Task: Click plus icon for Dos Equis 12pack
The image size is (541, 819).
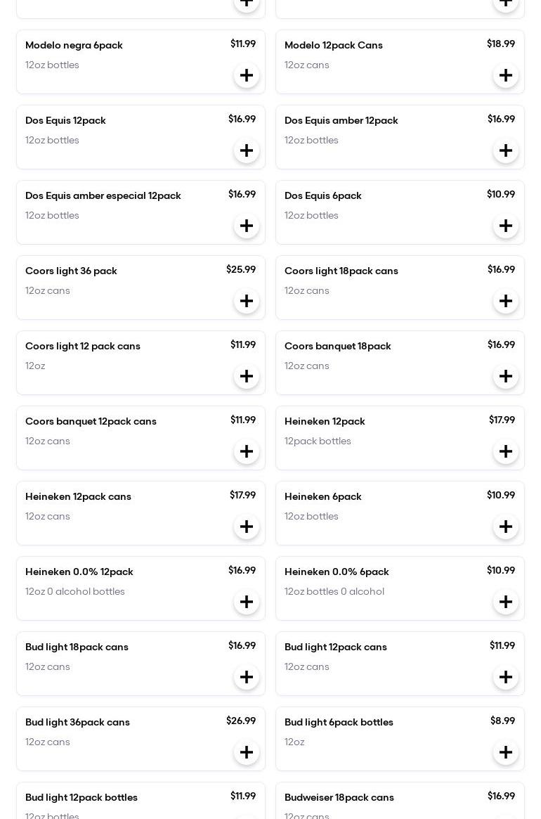Action: [x=247, y=151]
